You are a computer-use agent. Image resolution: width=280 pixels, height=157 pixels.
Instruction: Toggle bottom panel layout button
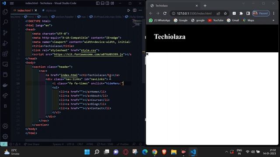(102, 3)
